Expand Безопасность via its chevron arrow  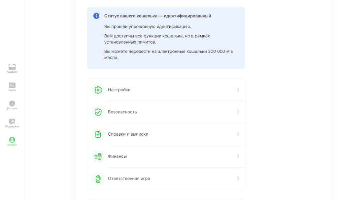(238, 112)
